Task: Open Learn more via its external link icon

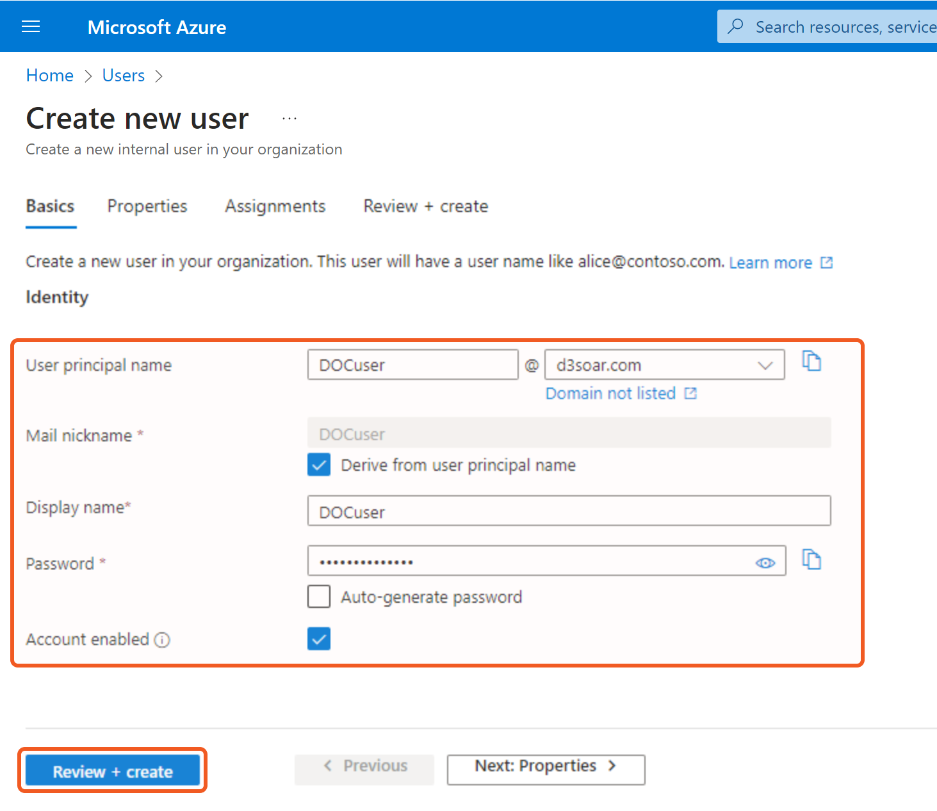Action: click(827, 262)
